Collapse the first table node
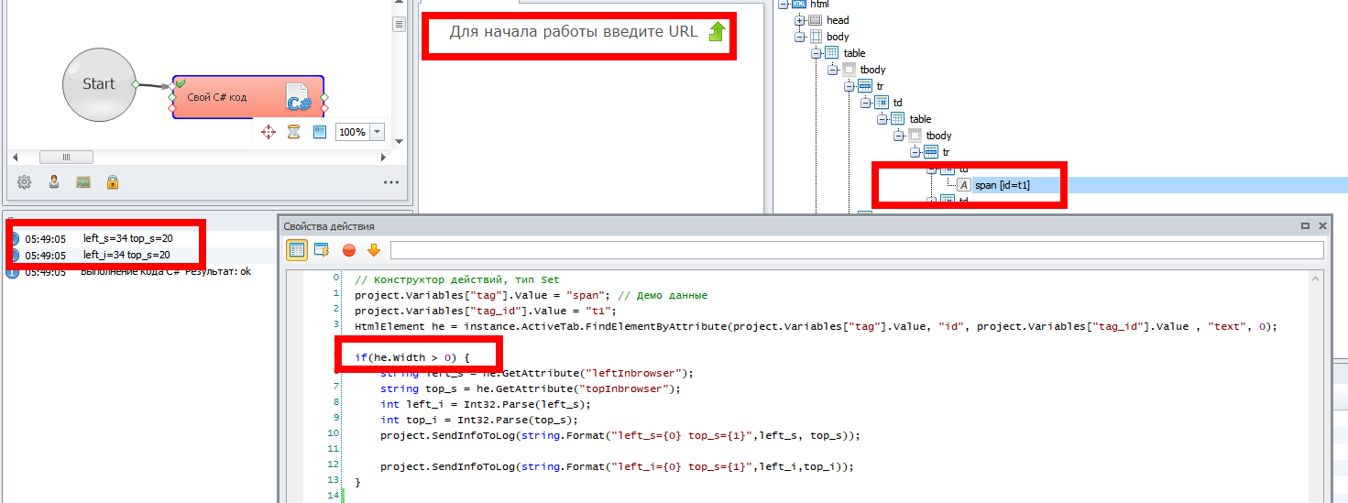This screenshot has height=503, width=1348. (816, 53)
